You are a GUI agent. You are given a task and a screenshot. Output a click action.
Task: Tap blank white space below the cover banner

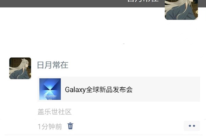pos(92,31)
